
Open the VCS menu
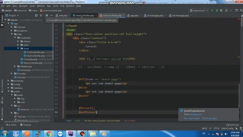[62, 6]
